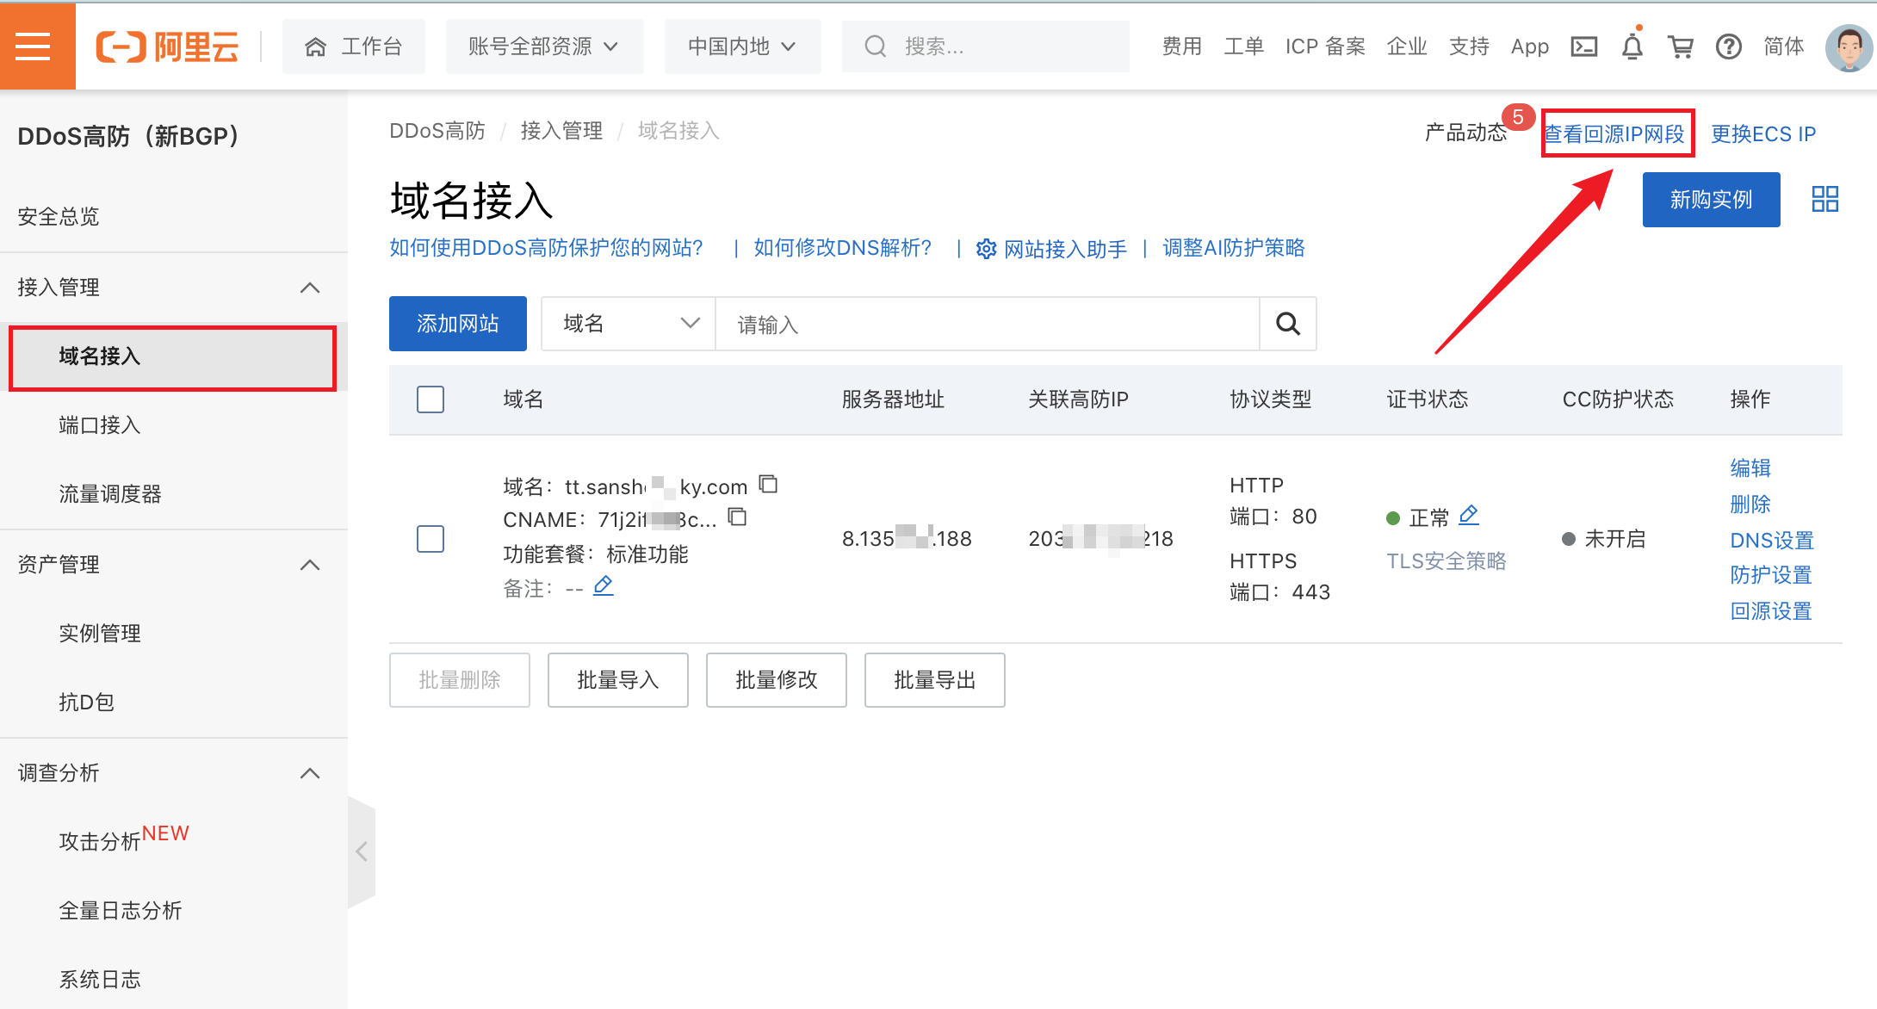Viewport: 1877px width, 1009px height.
Task: Switch to grid view layout icon
Action: pyautogui.click(x=1824, y=200)
